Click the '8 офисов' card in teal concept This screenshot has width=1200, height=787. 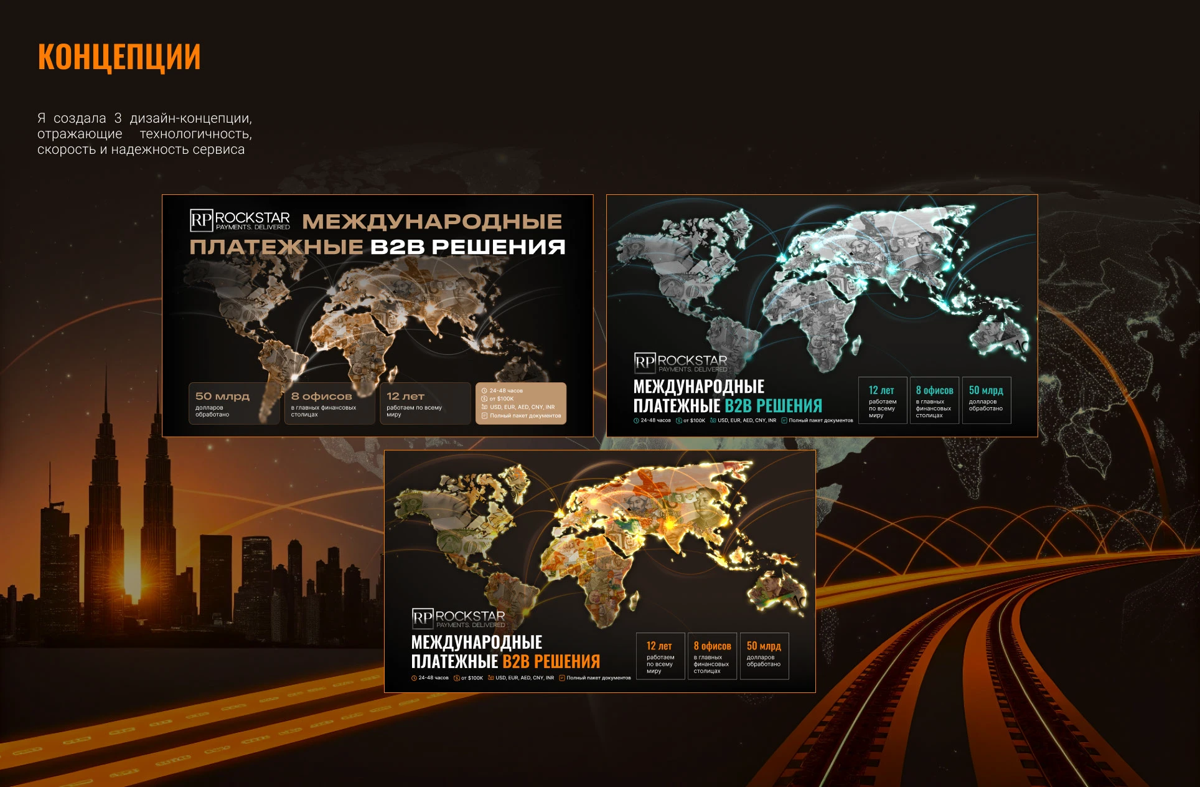tap(934, 400)
